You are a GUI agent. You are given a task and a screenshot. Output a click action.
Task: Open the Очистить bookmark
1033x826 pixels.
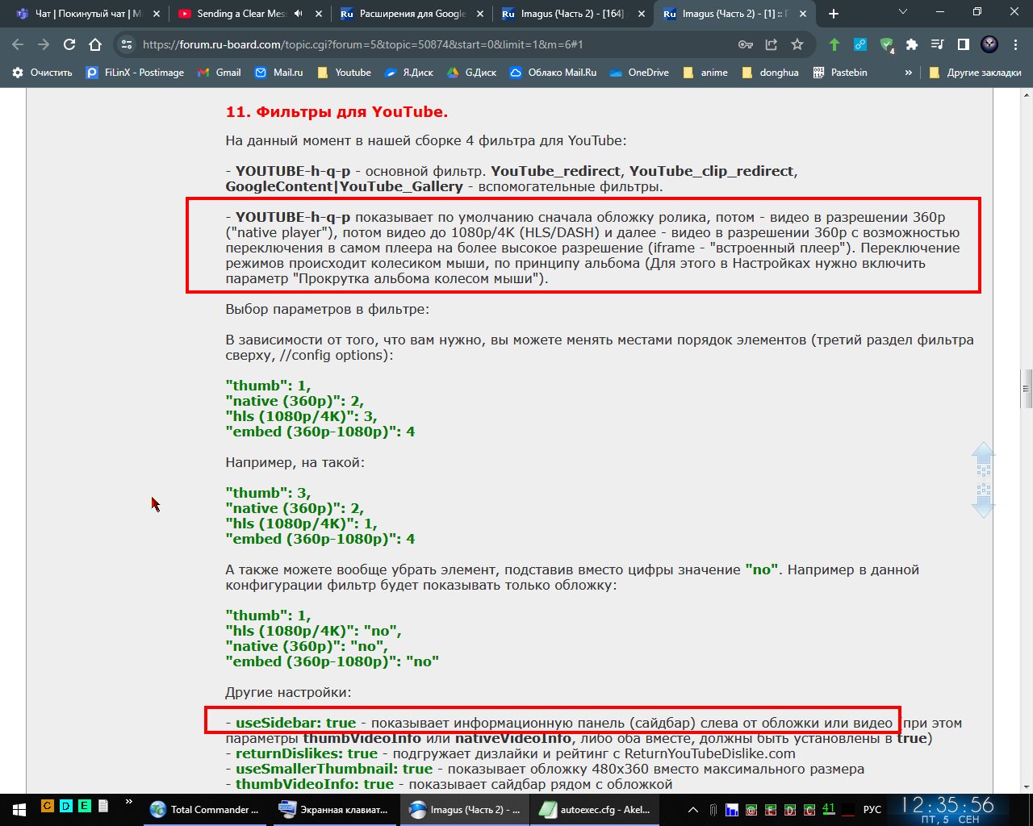(x=42, y=73)
